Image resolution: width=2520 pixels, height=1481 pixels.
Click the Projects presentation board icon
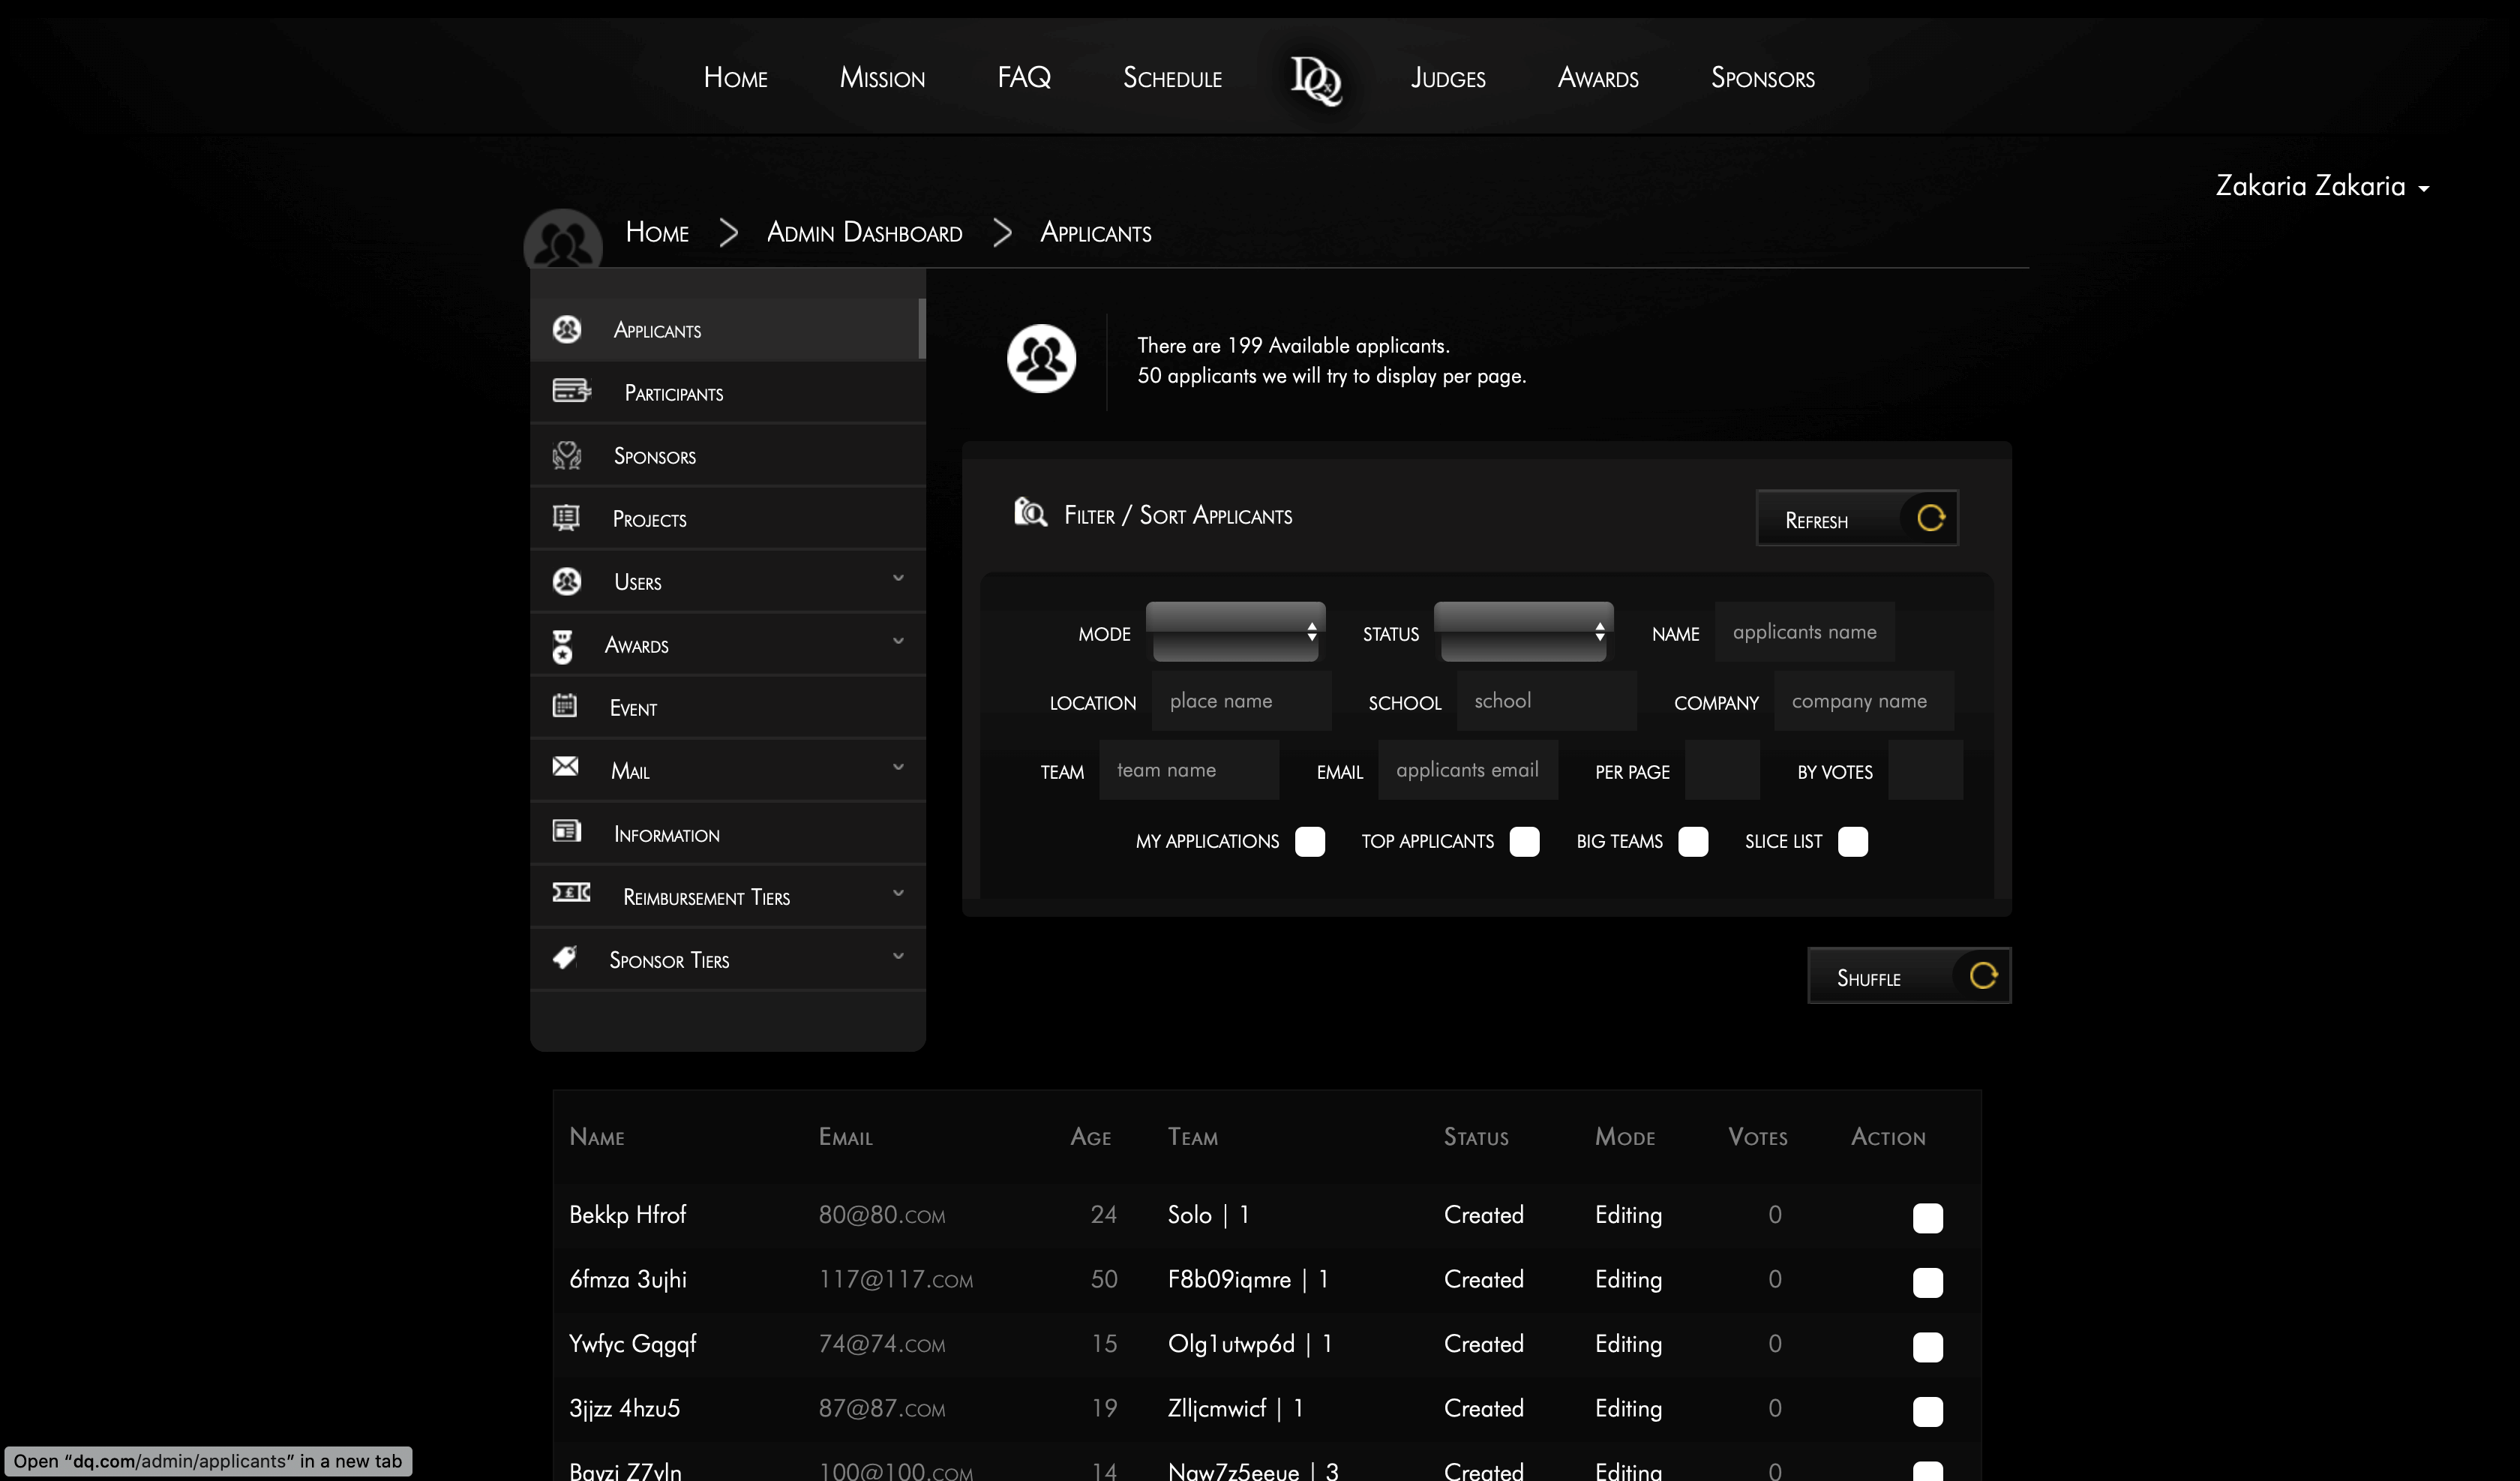coord(566,518)
